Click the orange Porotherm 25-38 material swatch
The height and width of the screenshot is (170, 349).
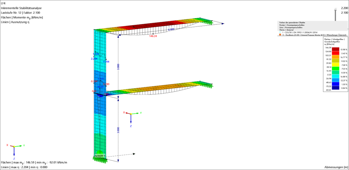pos(279,35)
